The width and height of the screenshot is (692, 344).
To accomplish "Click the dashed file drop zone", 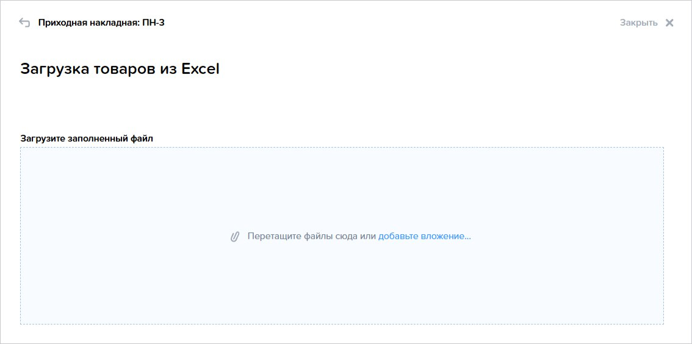I will pos(342,235).
